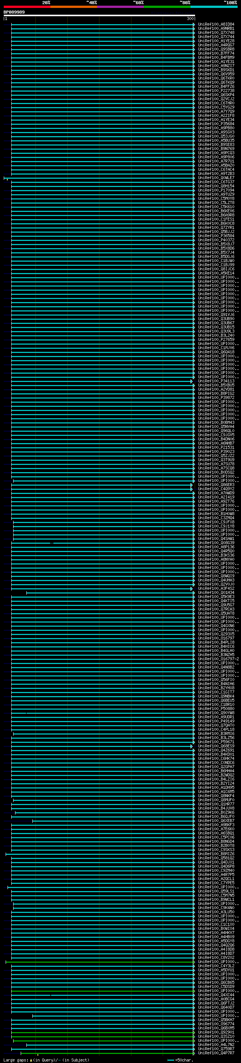Select the UniRef100_P50880 label
The height and width of the screenshot is (1063, 241).
click(x=216, y=709)
